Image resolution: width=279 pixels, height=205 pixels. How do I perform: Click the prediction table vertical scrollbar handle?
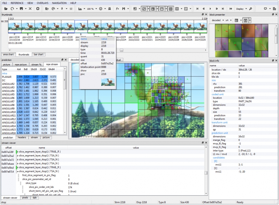tap(65, 80)
